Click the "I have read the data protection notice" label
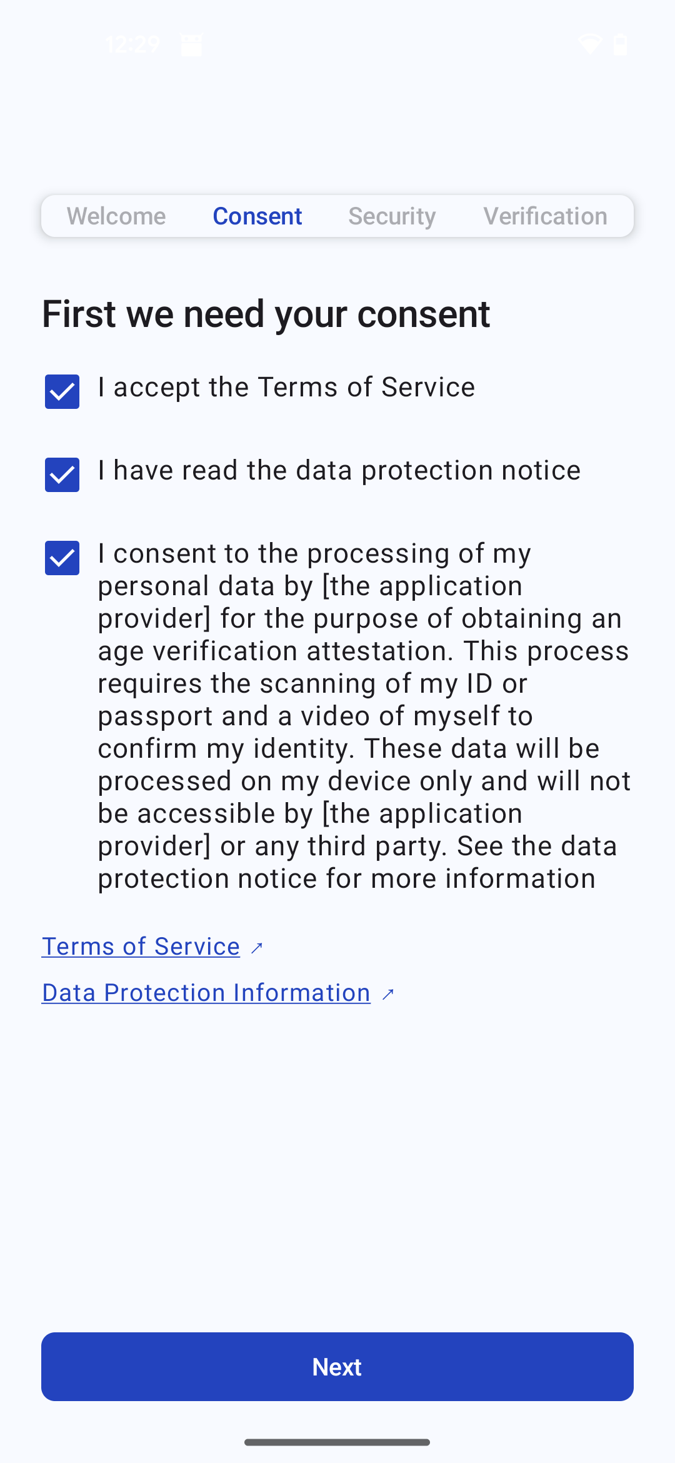The image size is (675, 1463). point(339,471)
